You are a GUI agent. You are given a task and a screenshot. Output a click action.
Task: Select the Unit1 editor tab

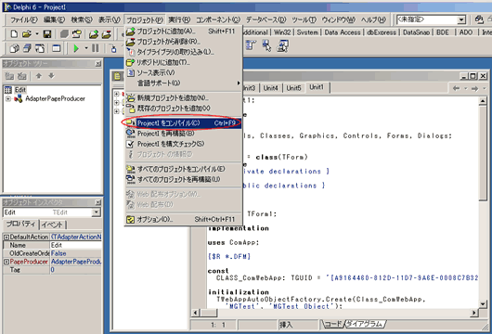tap(317, 87)
